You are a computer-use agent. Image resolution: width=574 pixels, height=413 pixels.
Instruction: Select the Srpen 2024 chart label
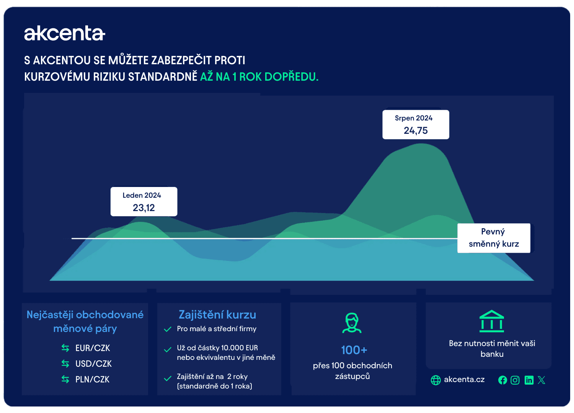pos(416,125)
